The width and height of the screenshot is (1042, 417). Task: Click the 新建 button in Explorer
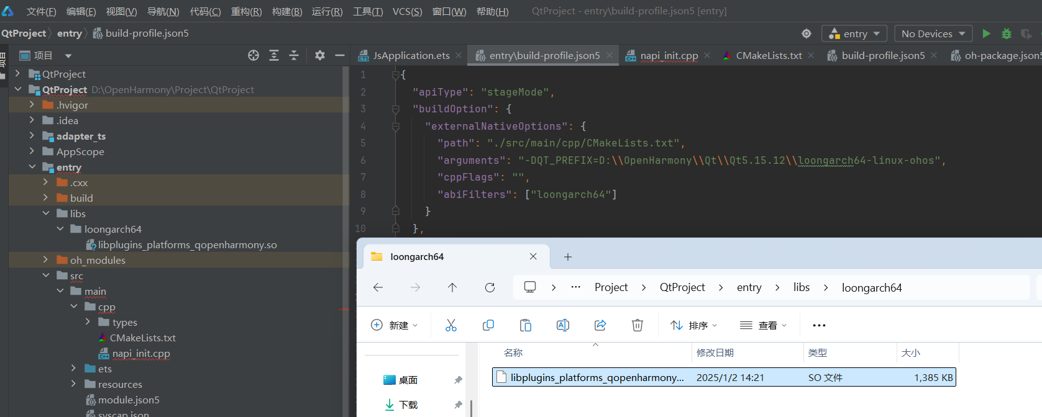click(x=395, y=325)
